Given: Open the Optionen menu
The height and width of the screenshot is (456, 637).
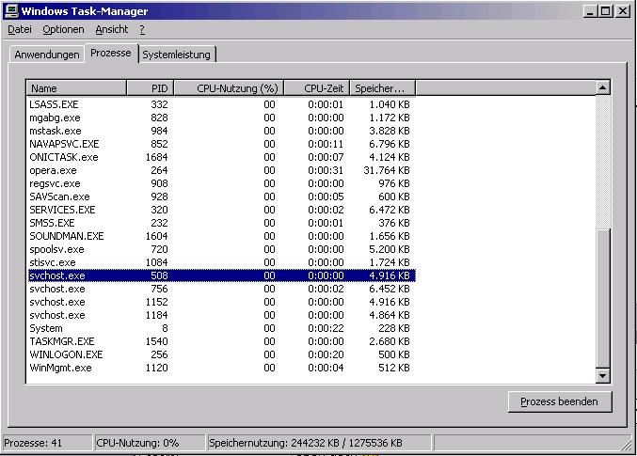Looking at the screenshot, I should point(63,29).
